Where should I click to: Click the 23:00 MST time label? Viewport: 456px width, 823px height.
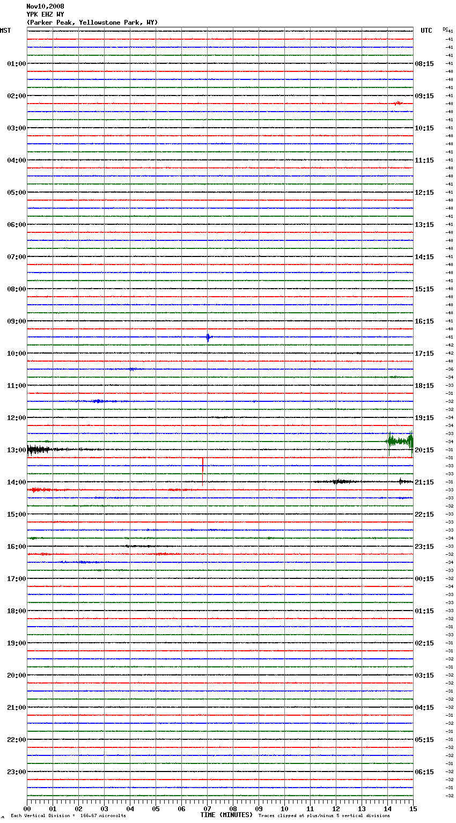click(17, 772)
